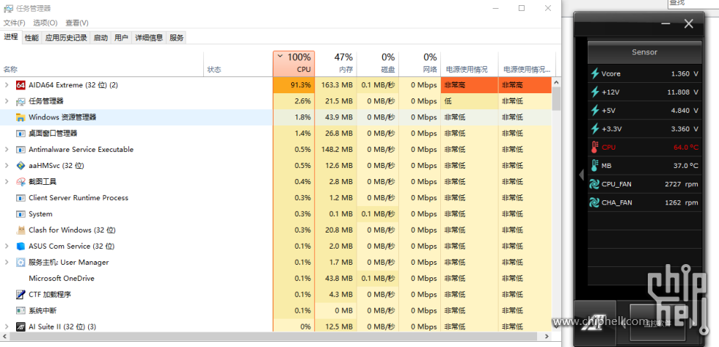Click the 91.3% CPU cell
The width and height of the screenshot is (719, 347).
coord(293,85)
